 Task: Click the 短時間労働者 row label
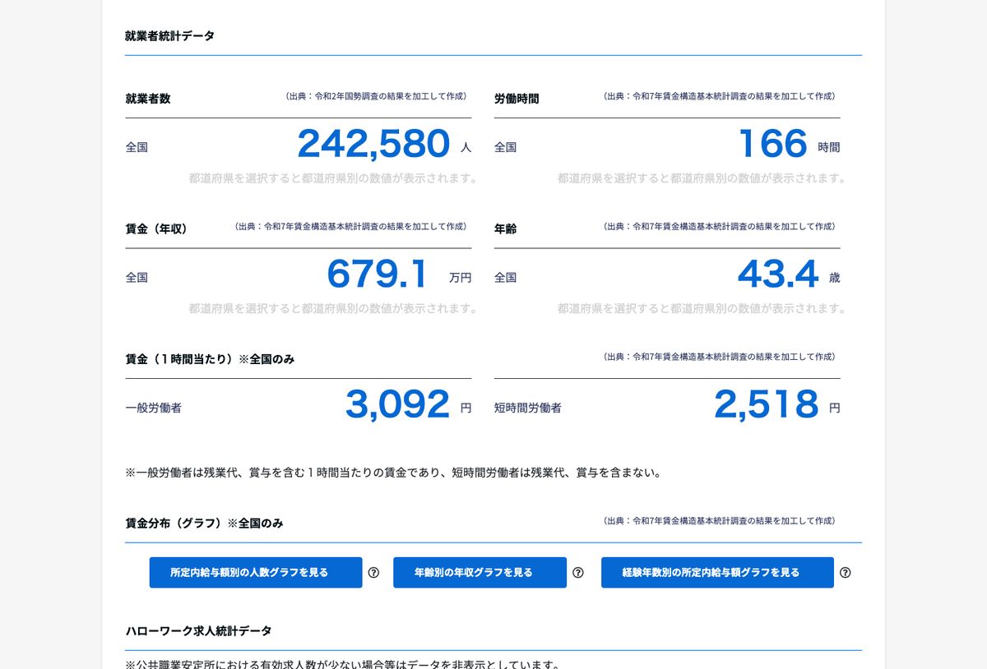click(x=528, y=408)
